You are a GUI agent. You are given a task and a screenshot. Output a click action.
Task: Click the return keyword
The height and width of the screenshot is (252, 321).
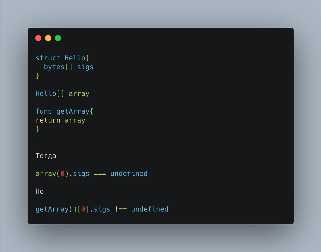click(48, 120)
